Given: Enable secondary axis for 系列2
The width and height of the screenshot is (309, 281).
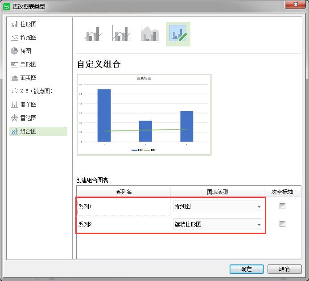Looking at the screenshot, I should [x=282, y=224].
